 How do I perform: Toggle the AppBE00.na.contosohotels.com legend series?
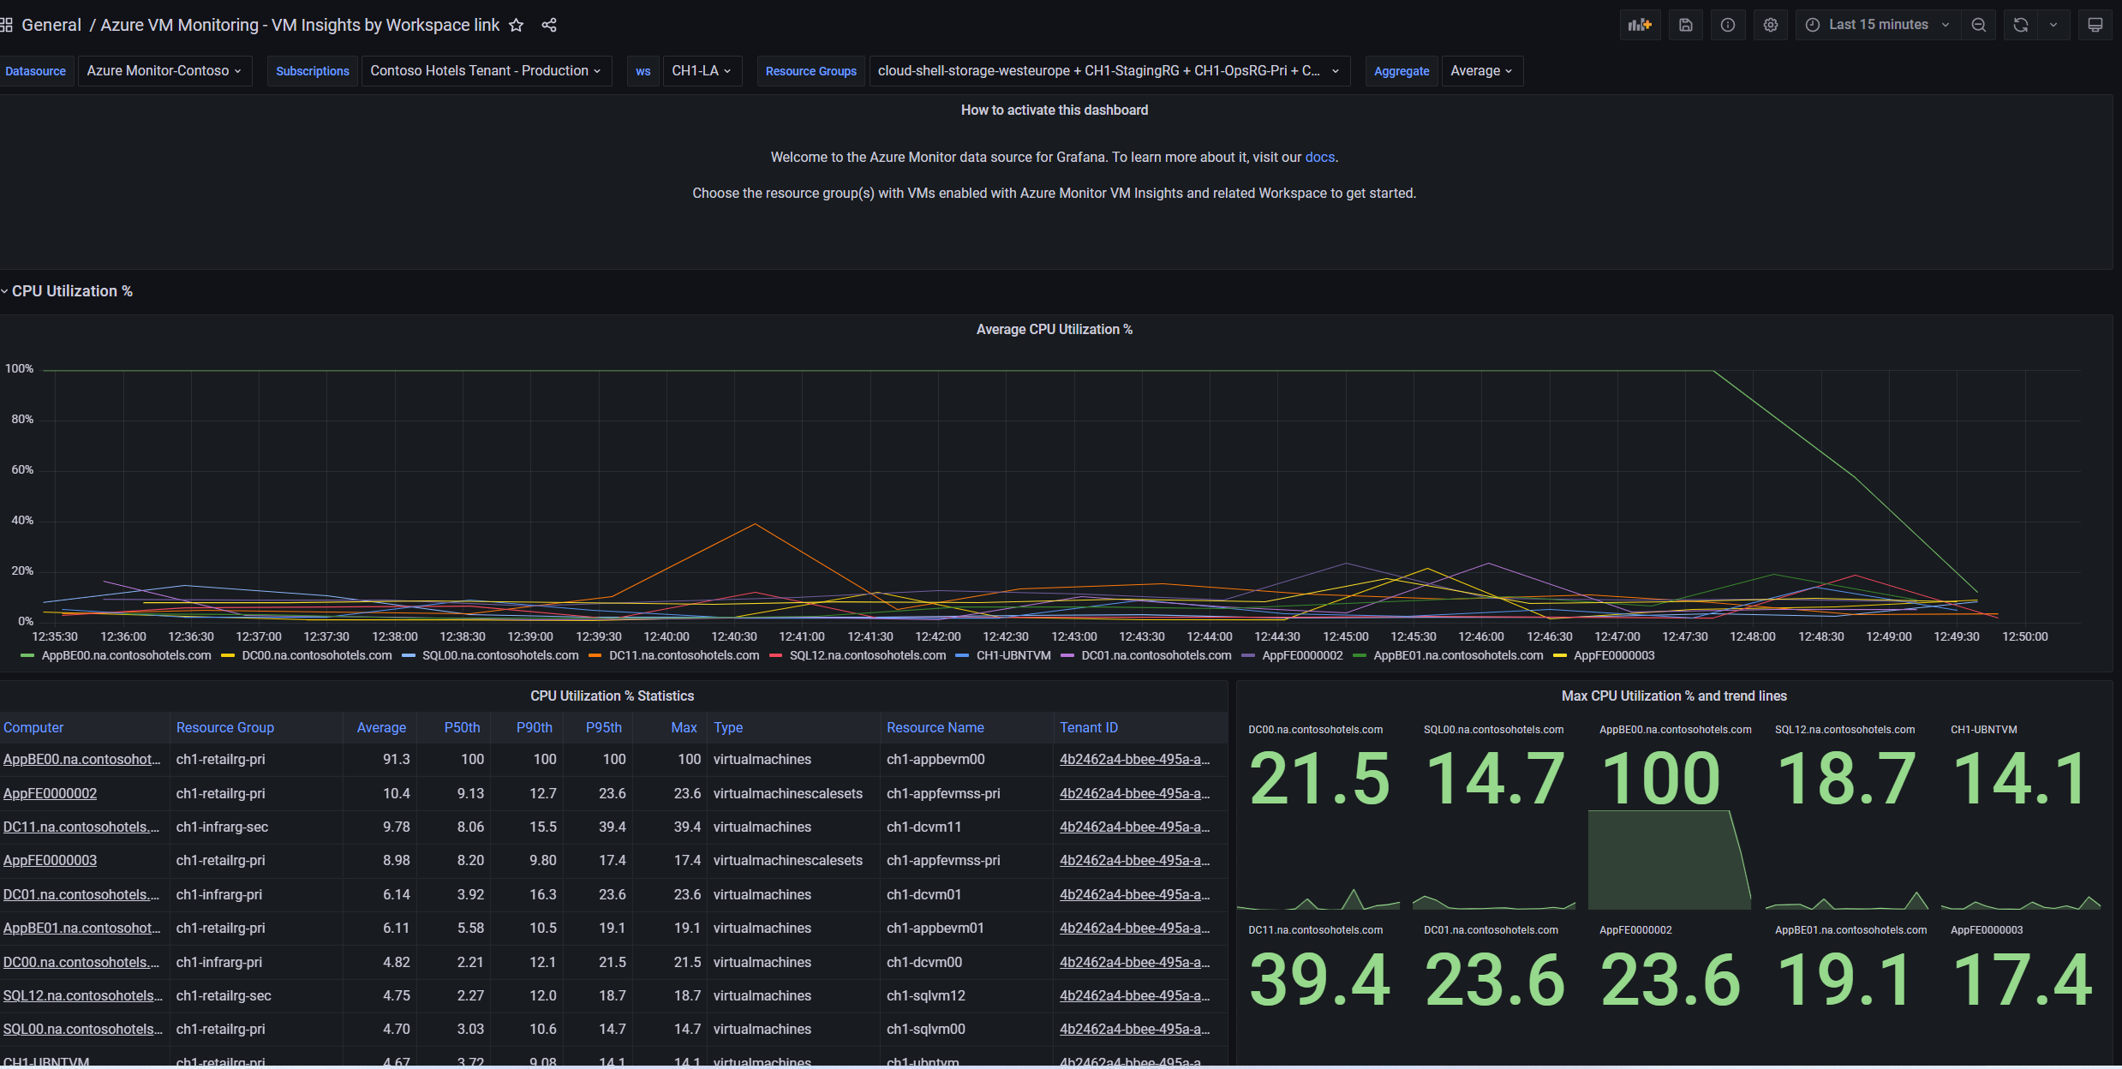(x=126, y=655)
